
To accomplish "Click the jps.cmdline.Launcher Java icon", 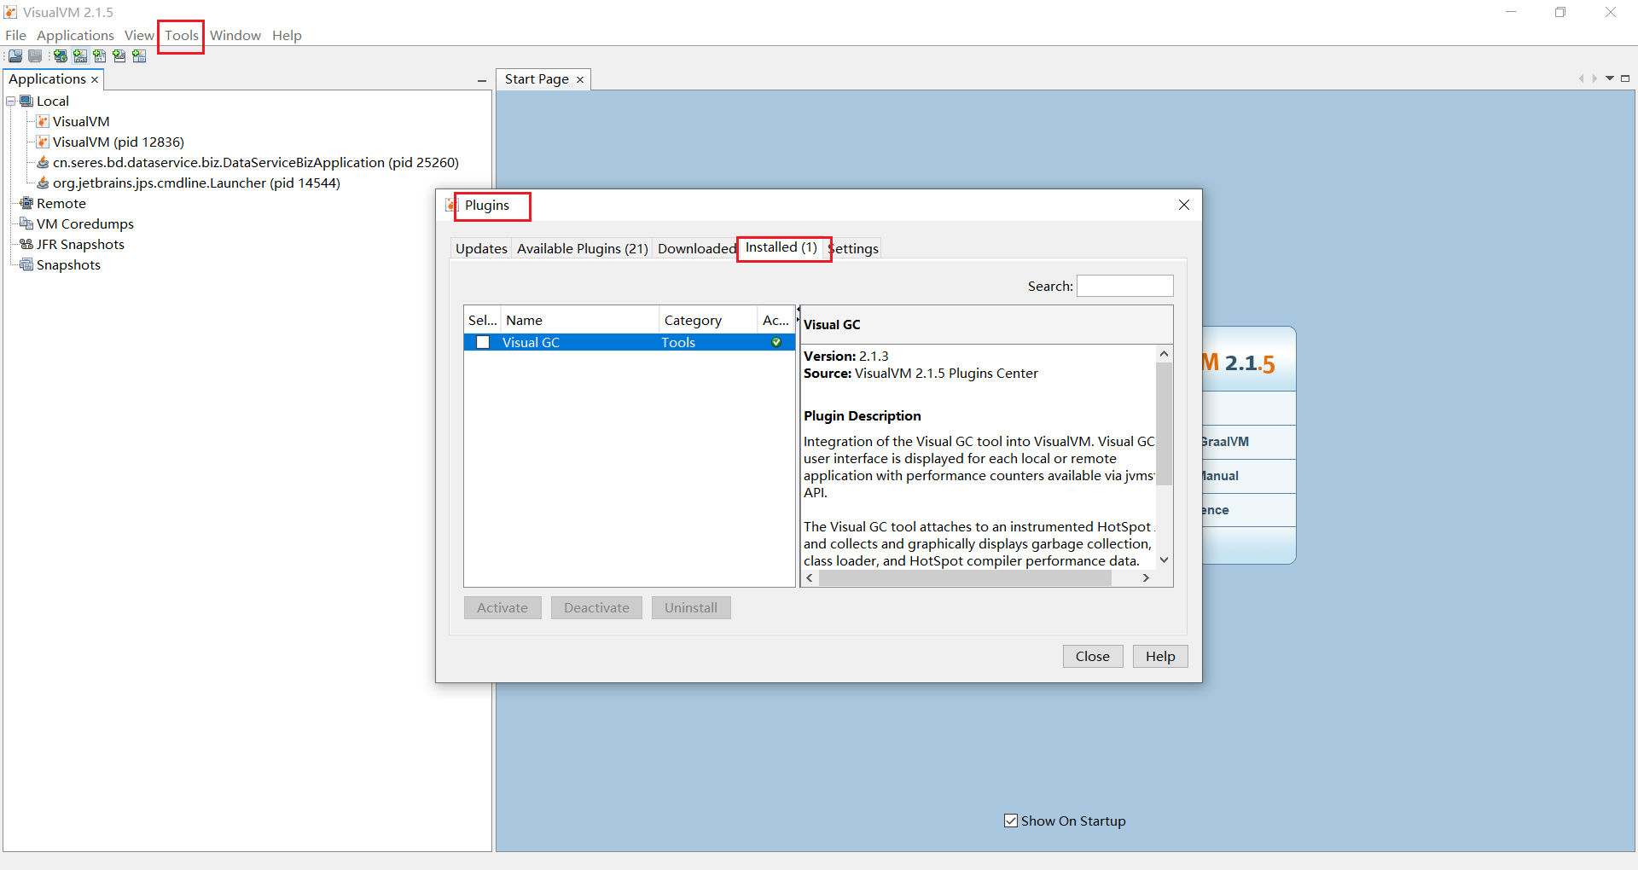I will click(x=43, y=183).
